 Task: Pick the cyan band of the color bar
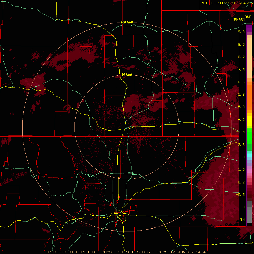click(x=249, y=155)
